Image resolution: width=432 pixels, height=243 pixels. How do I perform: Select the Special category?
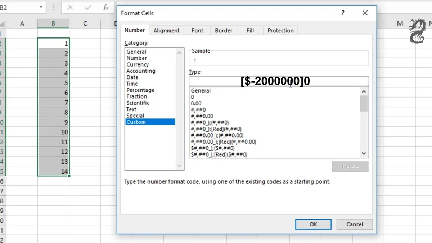[135, 116]
